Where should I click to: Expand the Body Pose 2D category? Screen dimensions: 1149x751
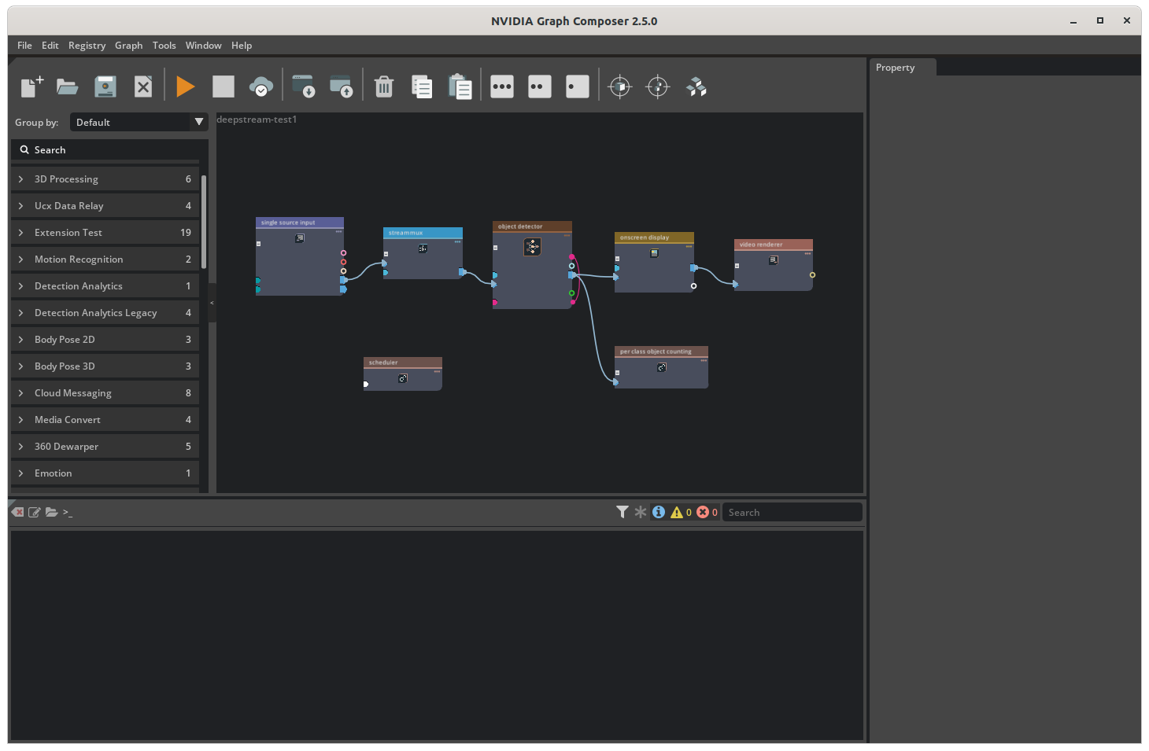point(105,340)
